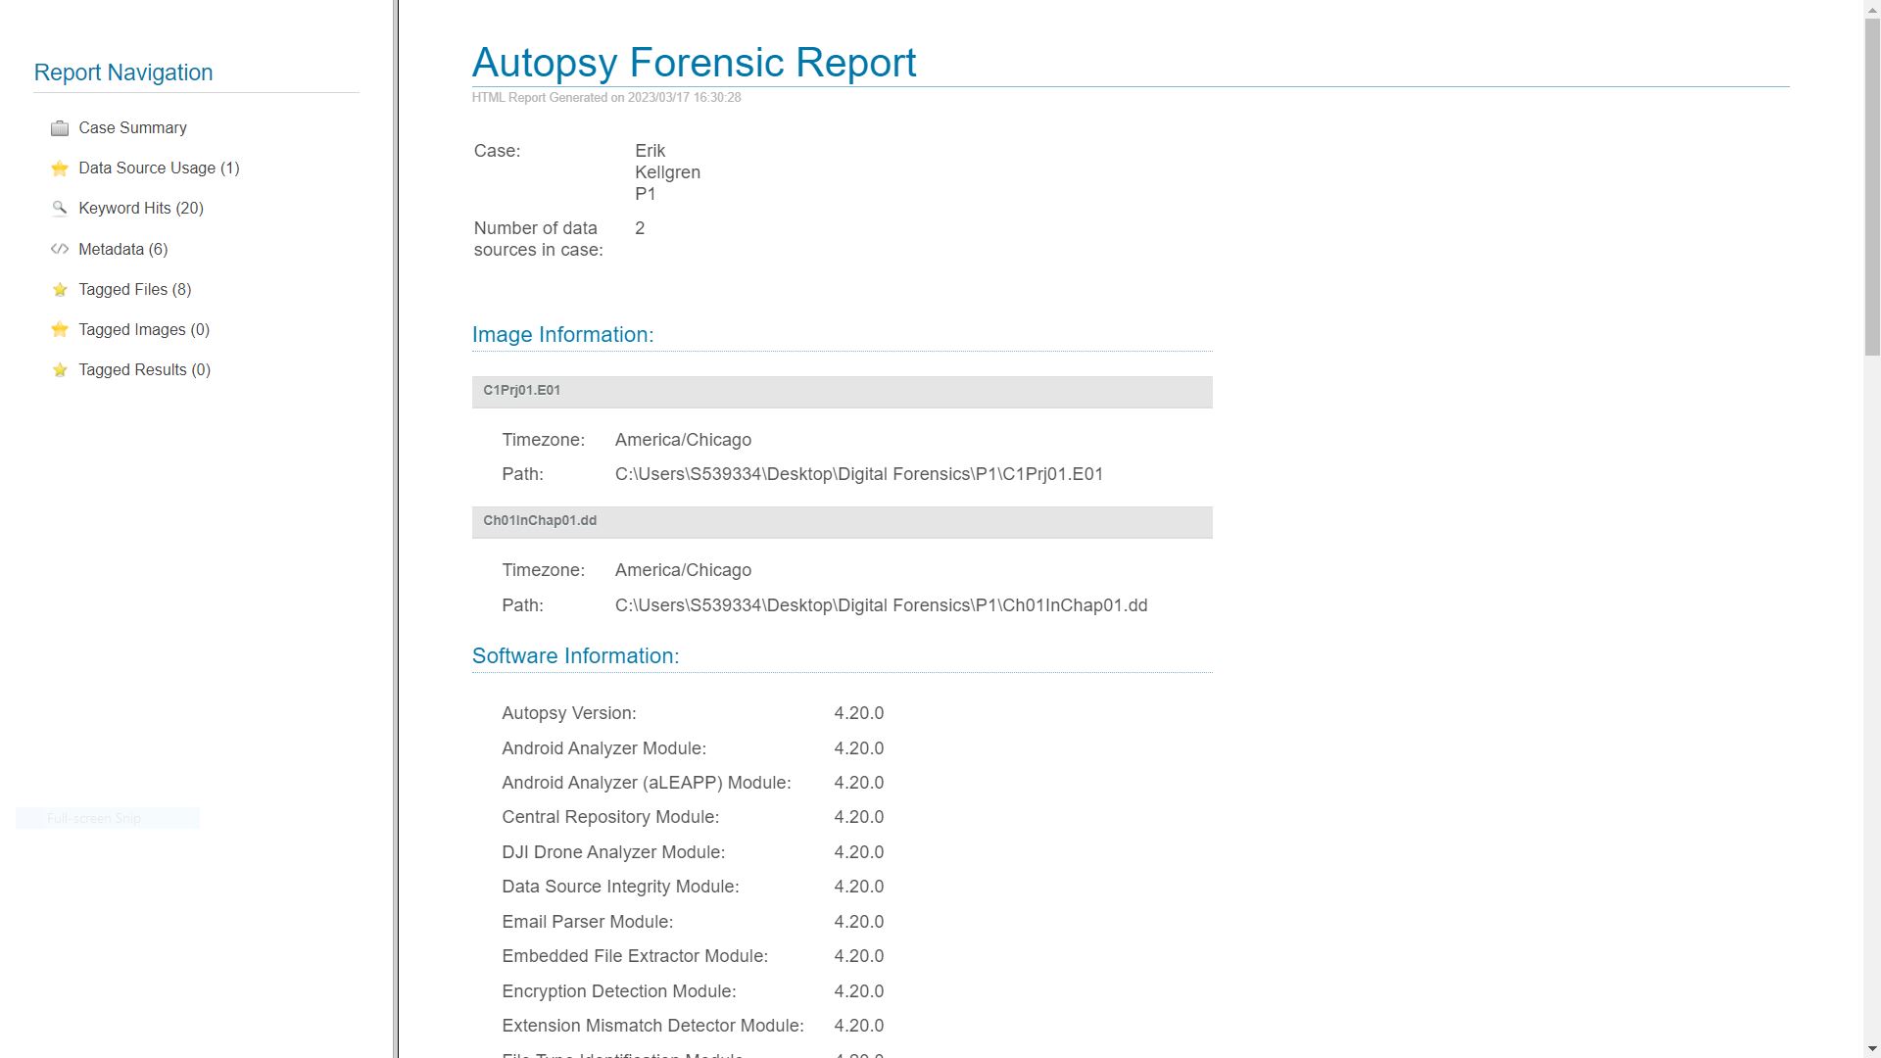Navigate to Data Source Usage (1)
1881x1058 pixels.
click(x=158, y=168)
